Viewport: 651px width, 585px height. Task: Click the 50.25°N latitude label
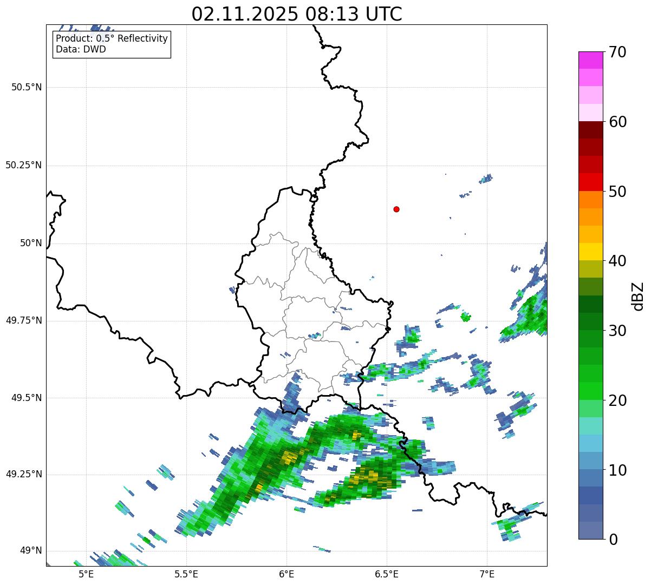click(23, 165)
